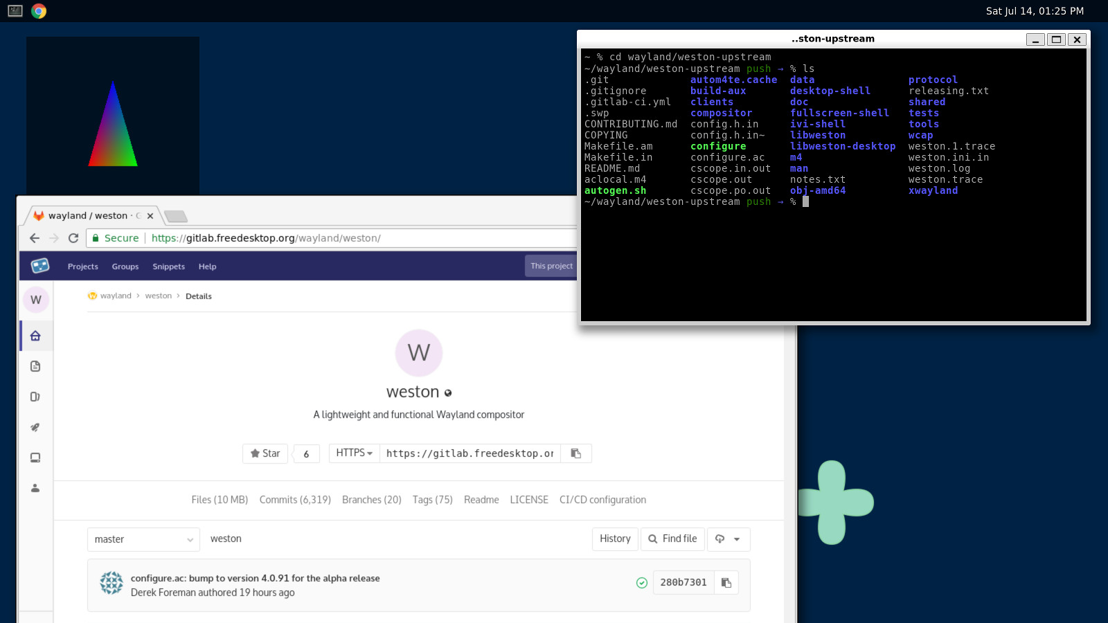
Task: Open the LICENSE link
Action: point(528,499)
